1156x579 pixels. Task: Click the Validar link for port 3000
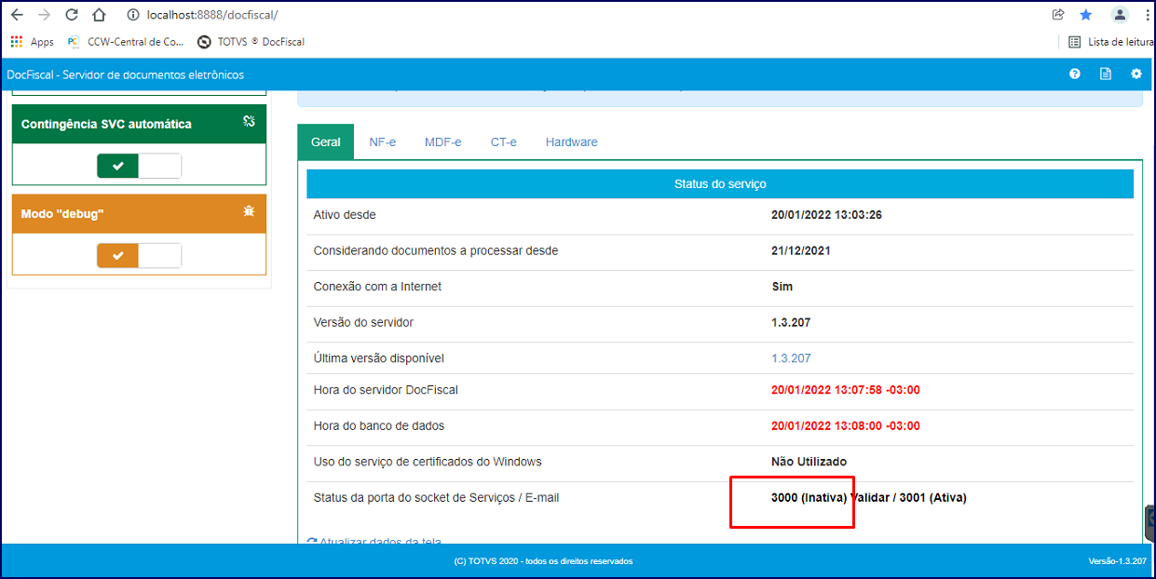tap(871, 498)
